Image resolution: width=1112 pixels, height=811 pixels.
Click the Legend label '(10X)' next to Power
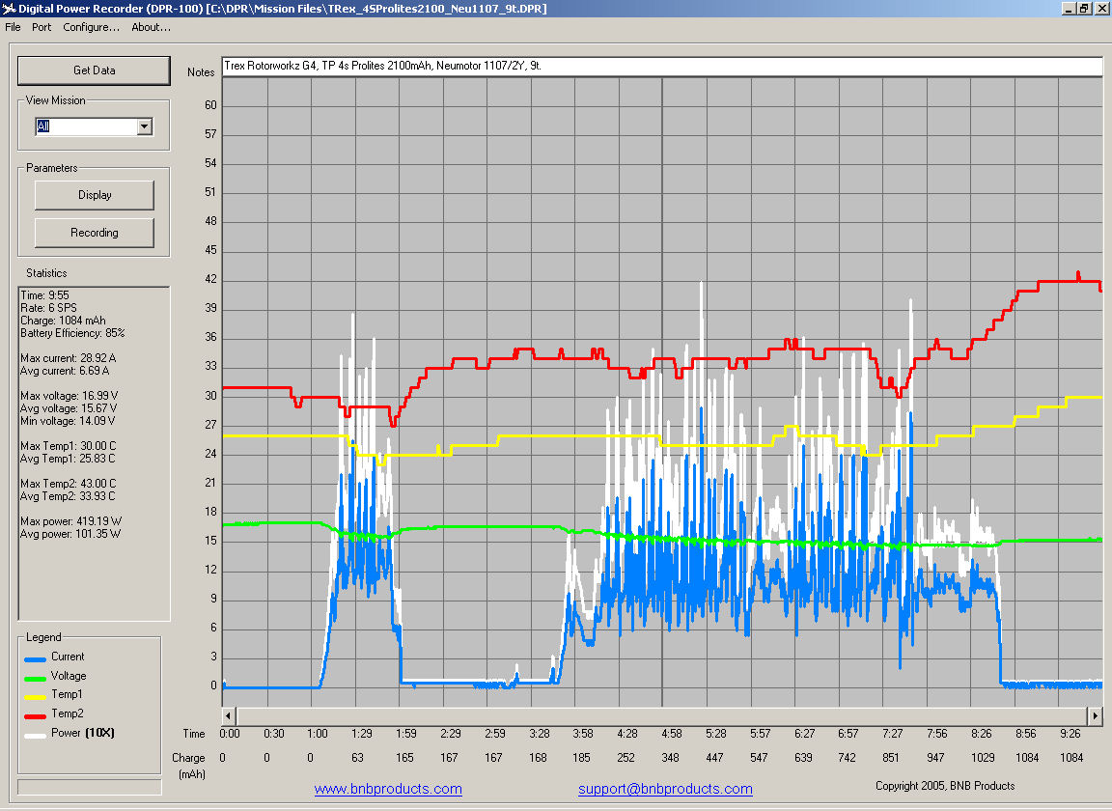(x=100, y=733)
